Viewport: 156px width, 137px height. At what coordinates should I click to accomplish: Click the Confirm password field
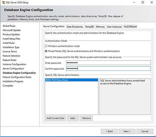point(109,68)
